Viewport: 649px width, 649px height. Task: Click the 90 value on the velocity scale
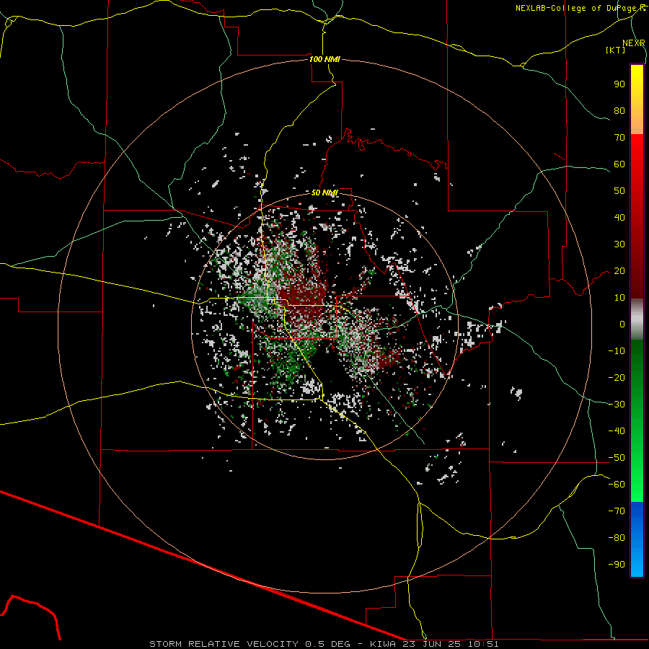click(x=619, y=84)
